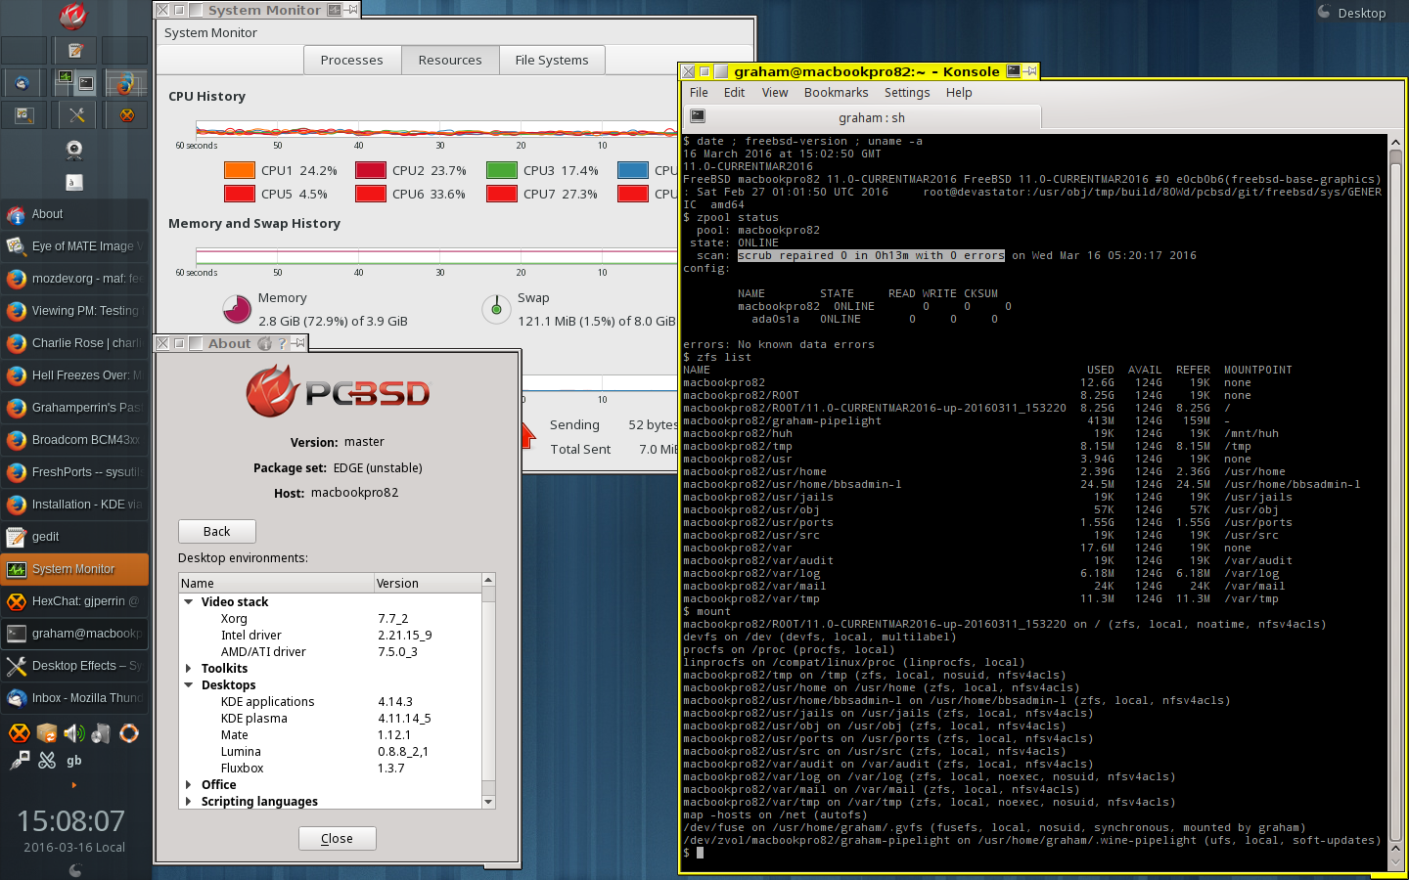Click the Version column header
Screen dimensions: 1409x880
(428, 584)
